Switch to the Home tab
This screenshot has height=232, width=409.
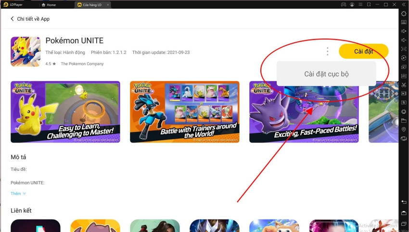click(x=49, y=5)
